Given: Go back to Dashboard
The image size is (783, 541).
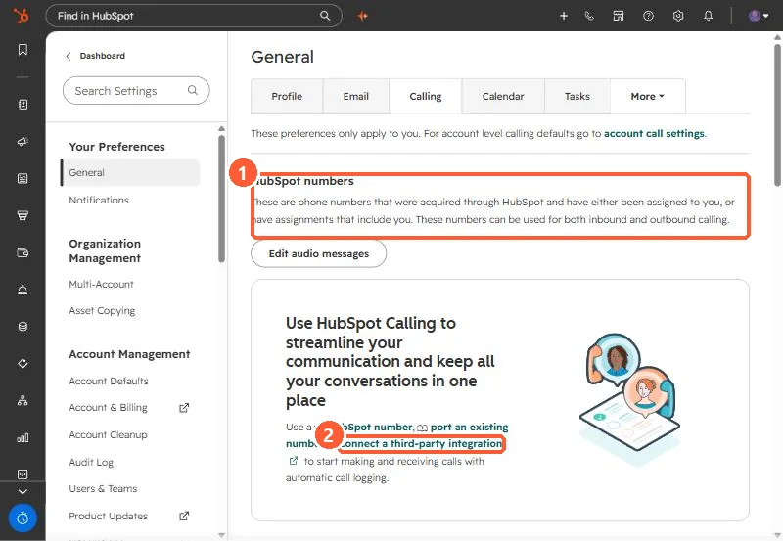Looking at the screenshot, I should coord(96,56).
